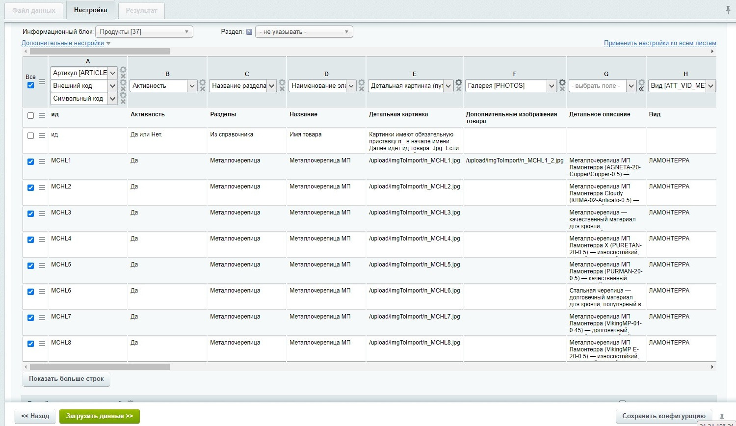Remove the Активность field with X icon

(203, 89)
